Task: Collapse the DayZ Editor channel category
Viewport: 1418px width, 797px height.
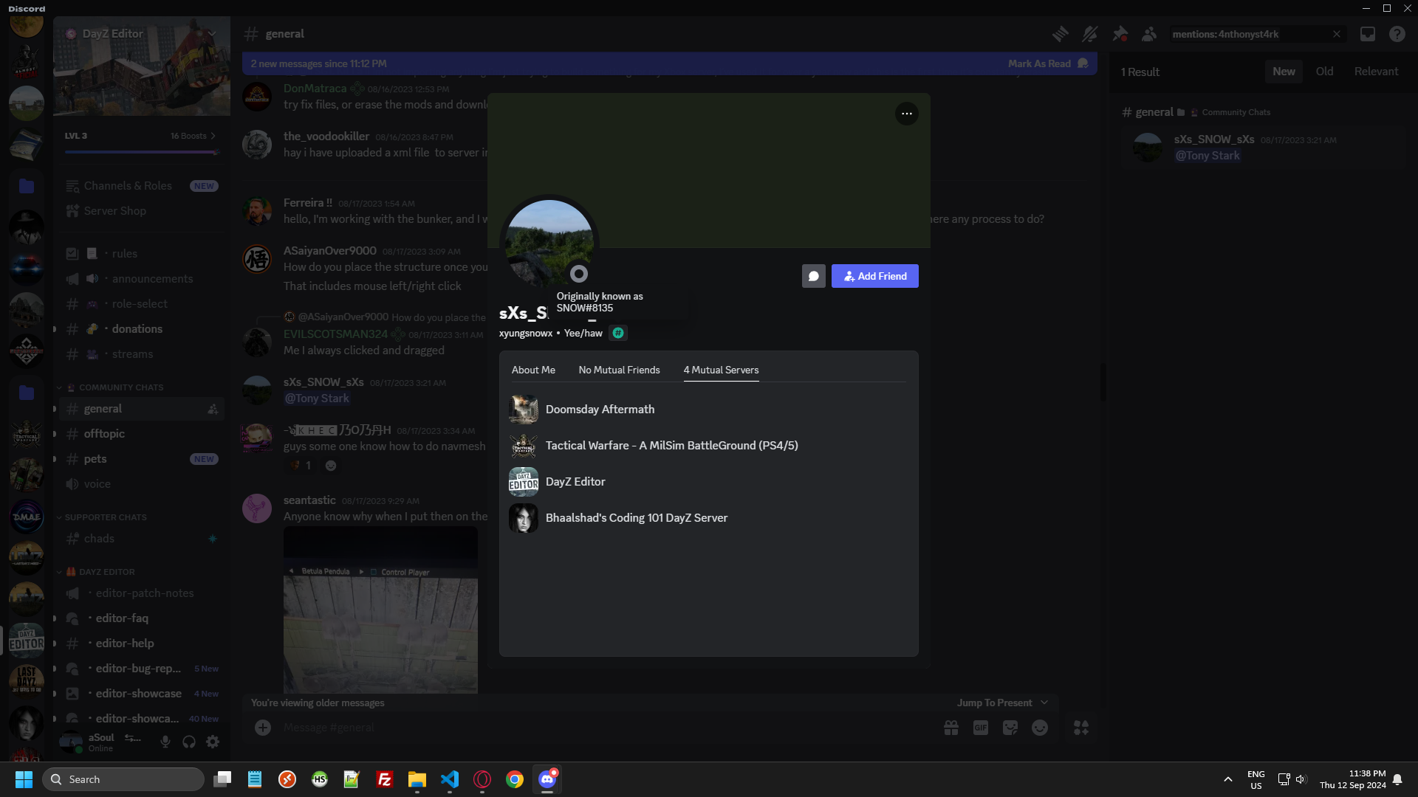Action: pyautogui.click(x=97, y=572)
